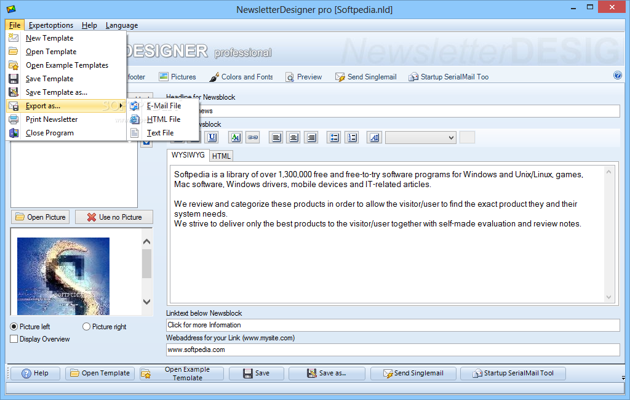Click the Use no Picture button
The width and height of the screenshot is (630, 400).
(114, 217)
